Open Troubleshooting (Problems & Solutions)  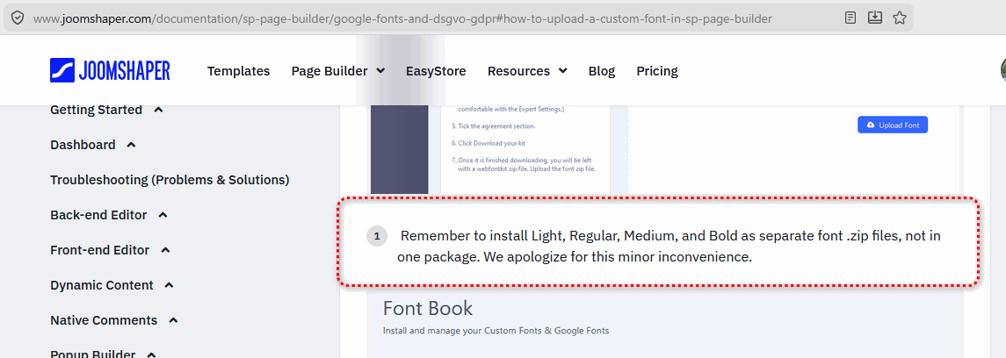pyautogui.click(x=170, y=180)
